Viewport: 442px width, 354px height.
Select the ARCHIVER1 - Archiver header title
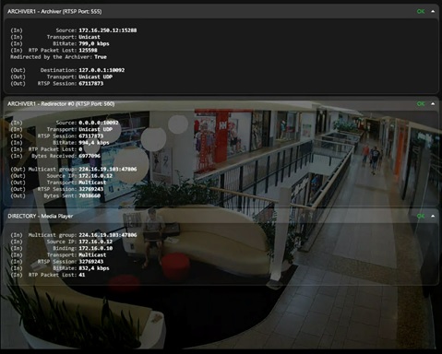(54, 12)
